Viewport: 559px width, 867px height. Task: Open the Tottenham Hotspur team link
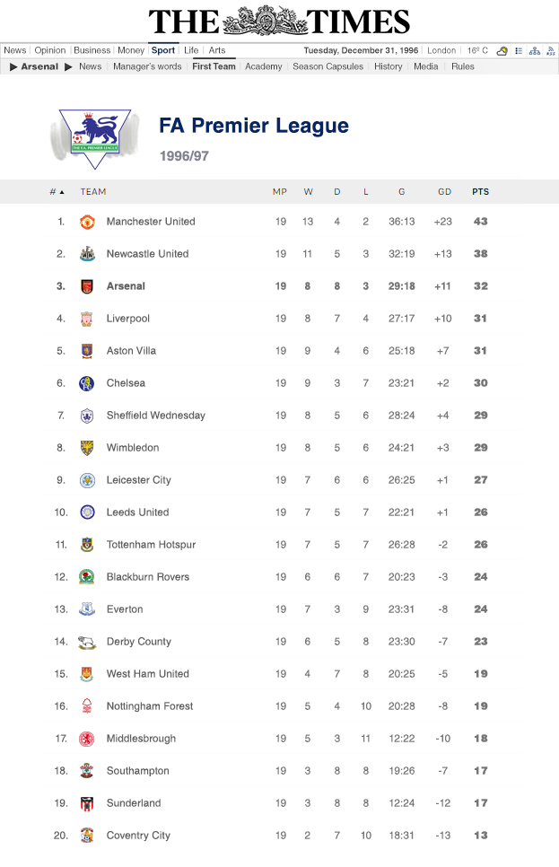click(151, 545)
